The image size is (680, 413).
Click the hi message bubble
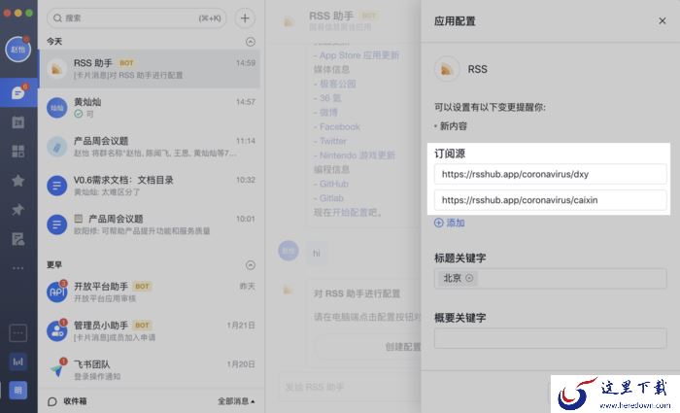tap(317, 254)
